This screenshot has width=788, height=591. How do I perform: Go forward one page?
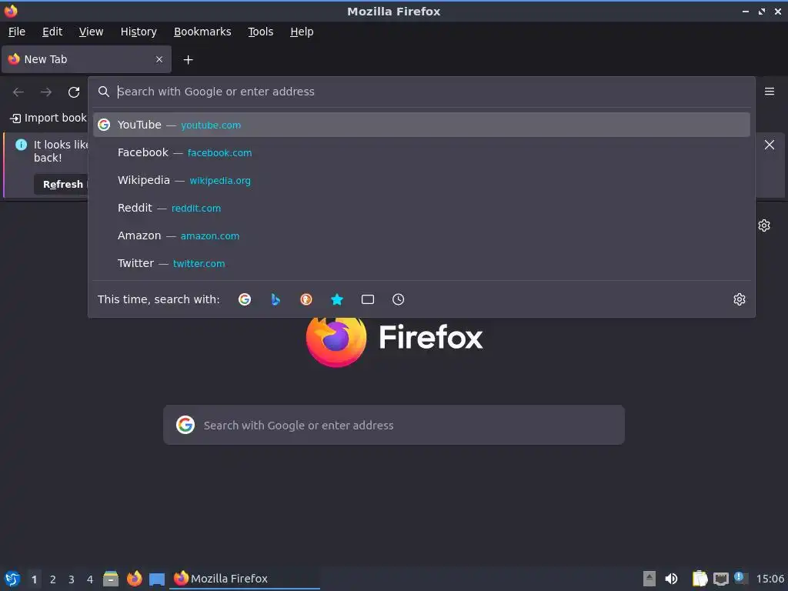point(46,92)
